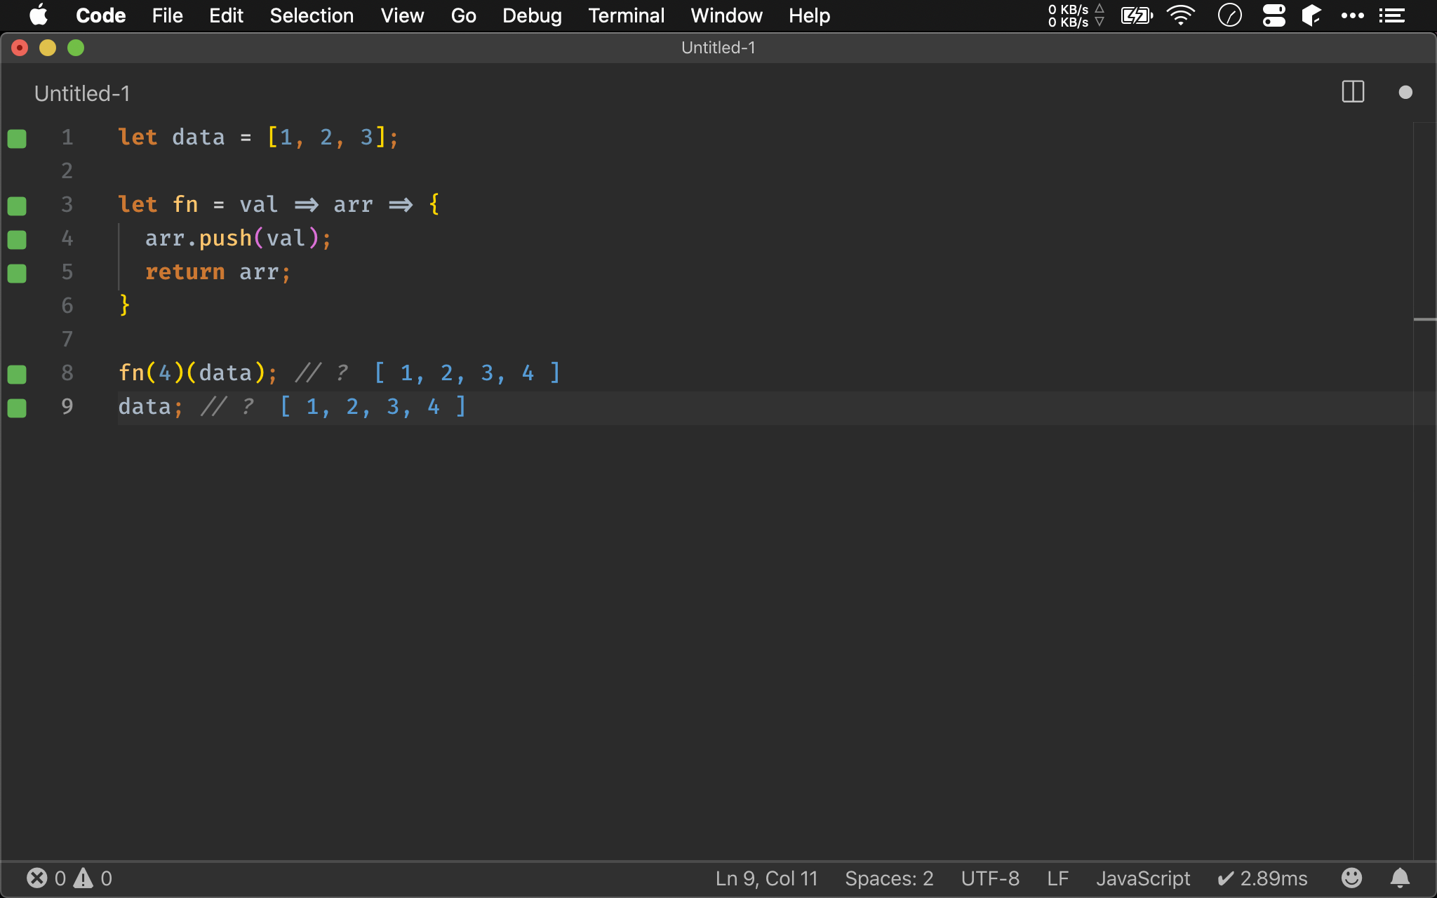Click the 'arr.push' method call text

click(199, 238)
